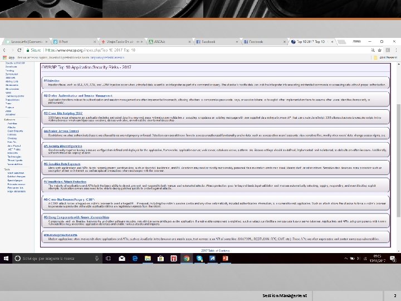Screen dimensions: 401x301
Task: Open the A2 Broken Authentication and Session Management link
Action: (78, 96)
